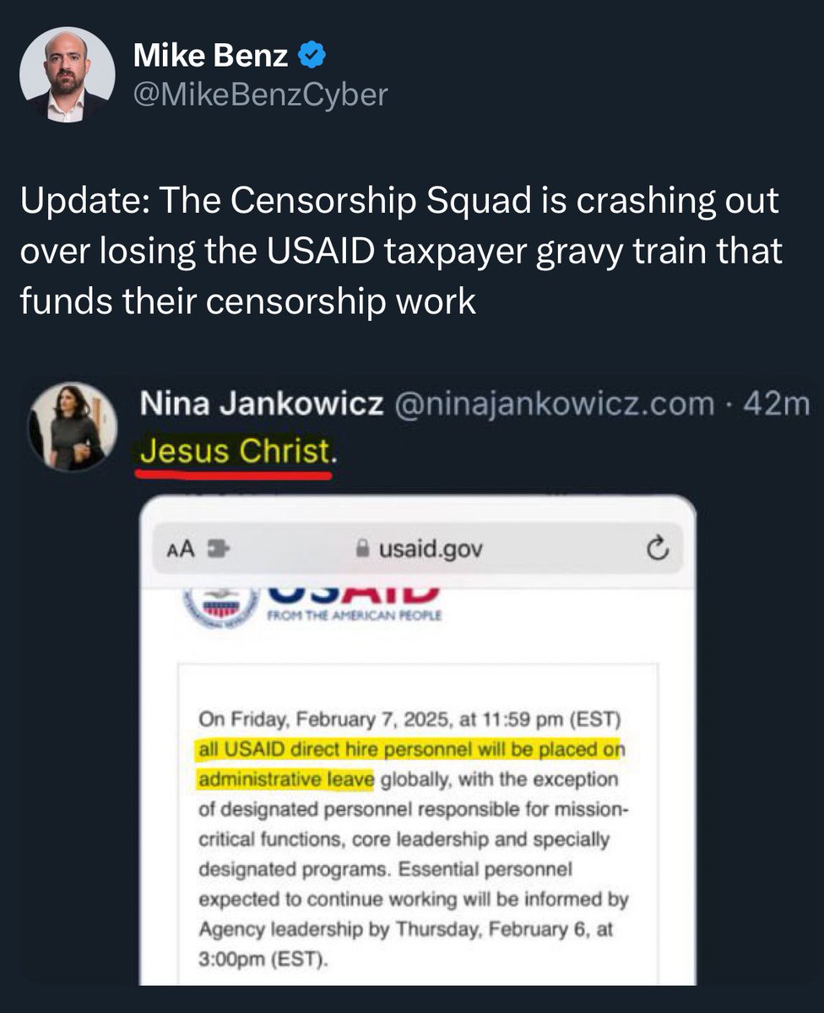This screenshot has width=824, height=1013.
Task: Open the @MikeBenzCyber handle
Action: click(x=260, y=95)
